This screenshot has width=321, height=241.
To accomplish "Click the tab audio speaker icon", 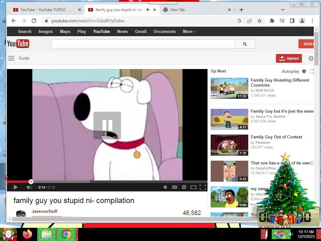I will tap(148, 10).
